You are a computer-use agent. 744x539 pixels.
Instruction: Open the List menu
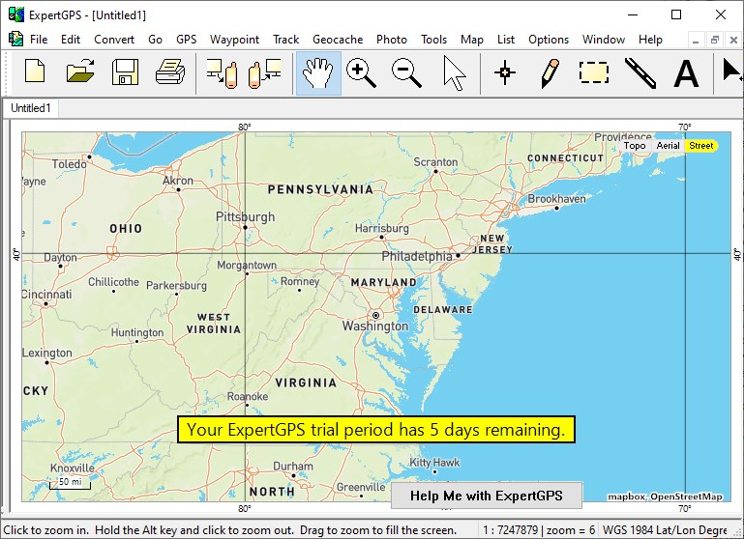(506, 40)
